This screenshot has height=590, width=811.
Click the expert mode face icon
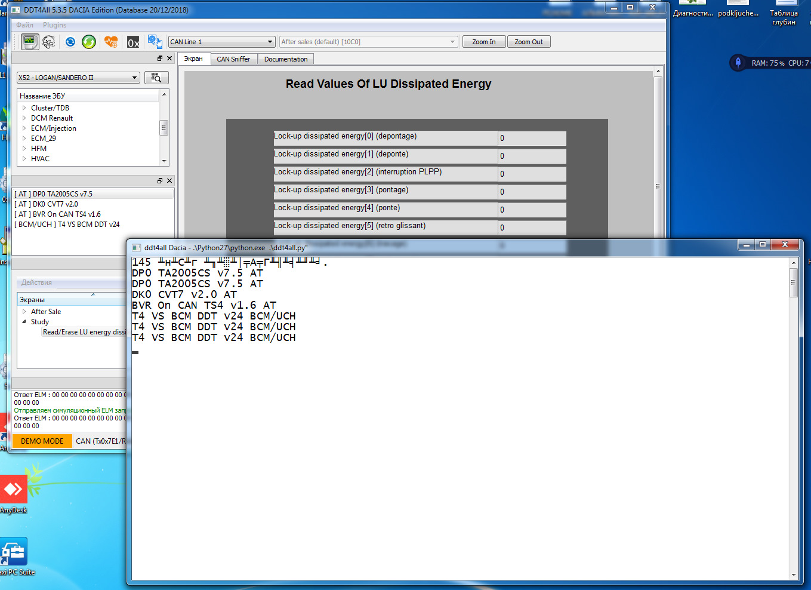[49, 42]
